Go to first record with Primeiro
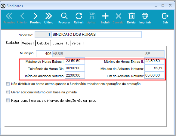This screenshot has width=176, height=136. coord(9,18)
